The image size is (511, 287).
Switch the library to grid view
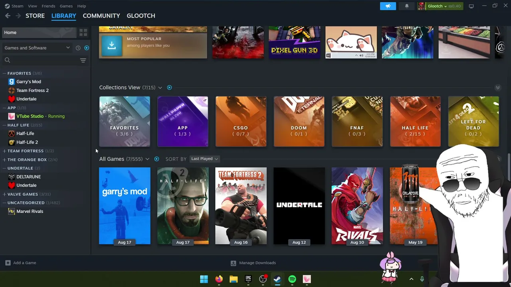pos(83,32)
